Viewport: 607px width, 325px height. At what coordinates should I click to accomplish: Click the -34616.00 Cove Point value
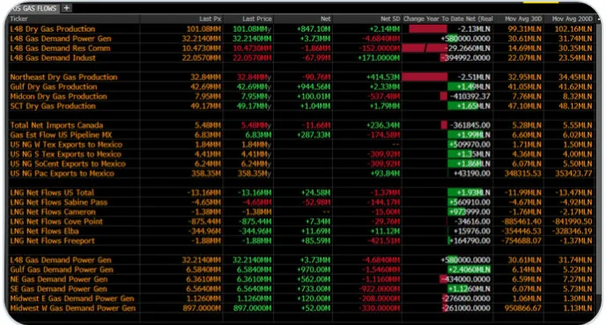point(472,222)
